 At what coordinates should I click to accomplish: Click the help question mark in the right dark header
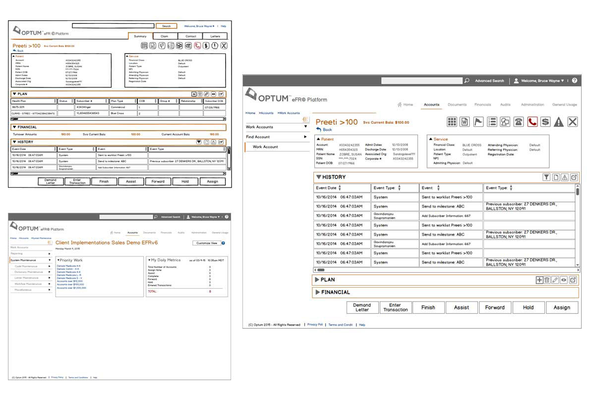574,81
